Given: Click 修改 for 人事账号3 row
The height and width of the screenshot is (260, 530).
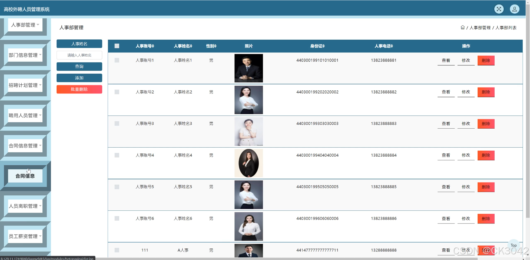Looking at the screenshot, I should coord(466,123).
